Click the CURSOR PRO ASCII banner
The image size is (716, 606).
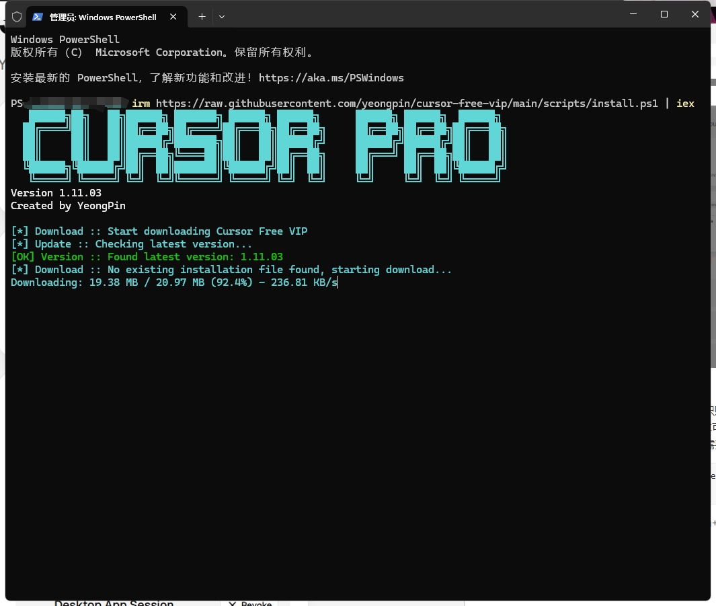pos(264,146)
